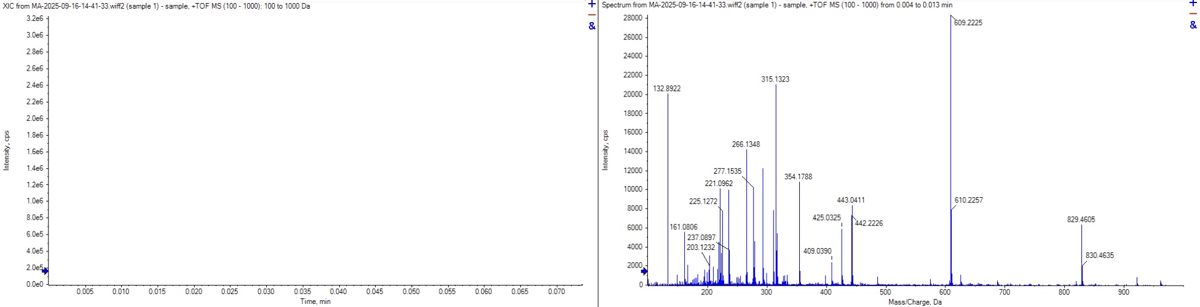Click the 609.2225 base peak label

(x=968, y=23)
